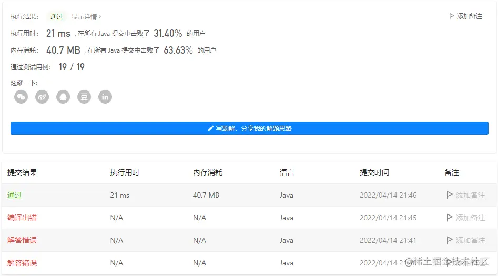Click the 31.40% runtime percentile text
The width and height of the screenshot is (498, 276).
click(168, 33)
